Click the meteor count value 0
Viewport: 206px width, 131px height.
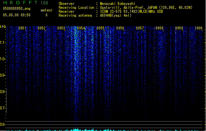[x=47, y=15]
